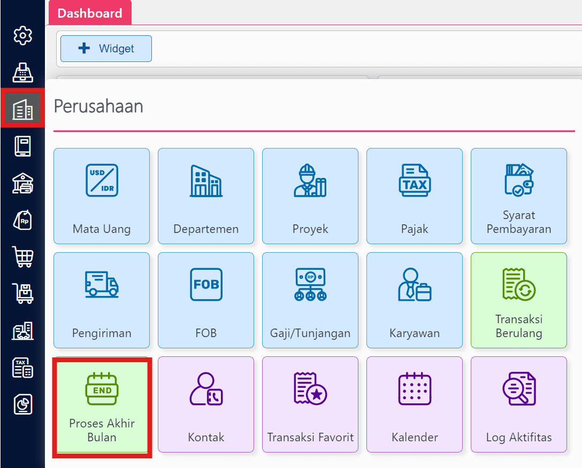582x468 pixels.
Task: Select the Proyek tile
Action: point(310,196)
